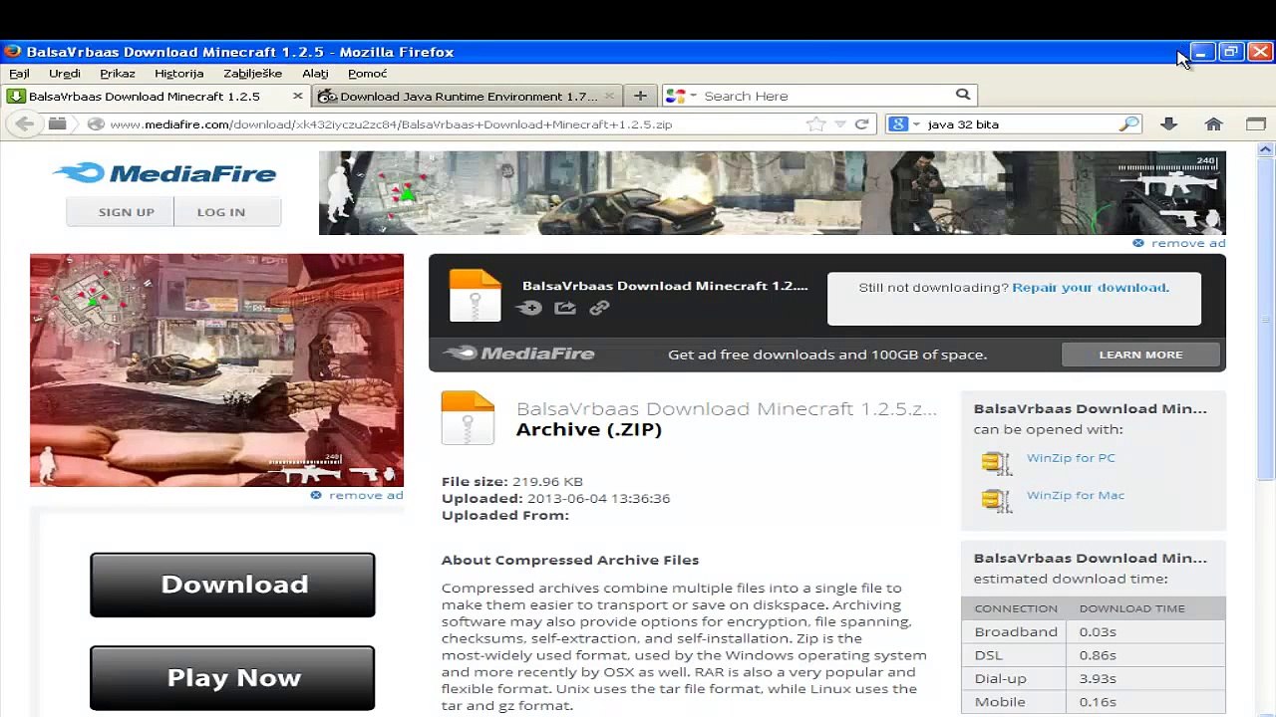Image resolution: width=1276 pixels, height=717 pixels.
Task: Reload the page with the refresh icon
Action: (862, 124)
